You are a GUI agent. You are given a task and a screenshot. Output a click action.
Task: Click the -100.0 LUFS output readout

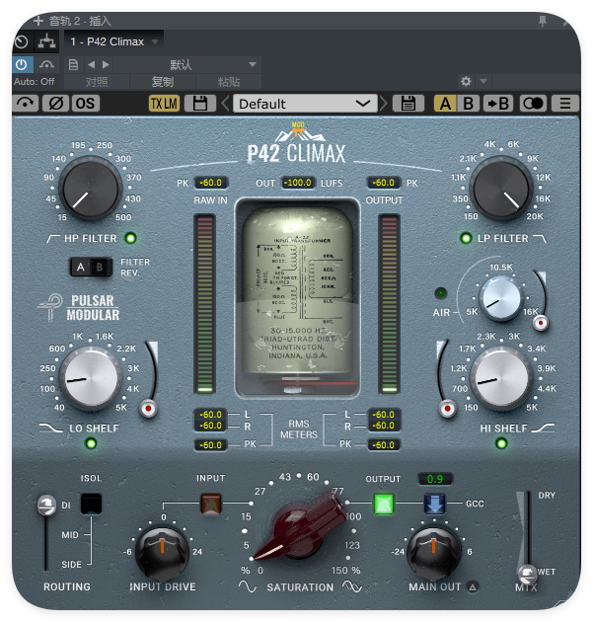(299, 183)
